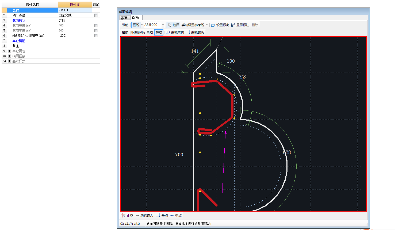The height and width of the screenshot is (230, 395).
Task: Check the 截面高度 附加 checkbox
Action: (96, 31)
